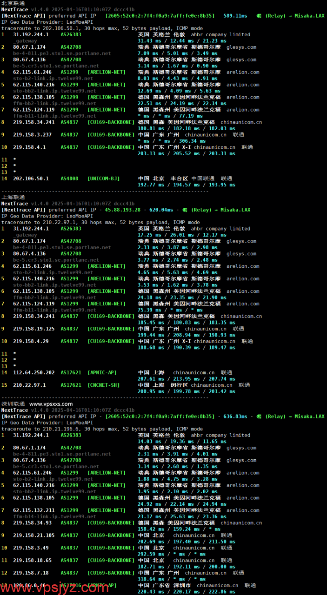
Task: Click latency '75.39 ms / * ms / * ms'
Action: tap(170, 310)
